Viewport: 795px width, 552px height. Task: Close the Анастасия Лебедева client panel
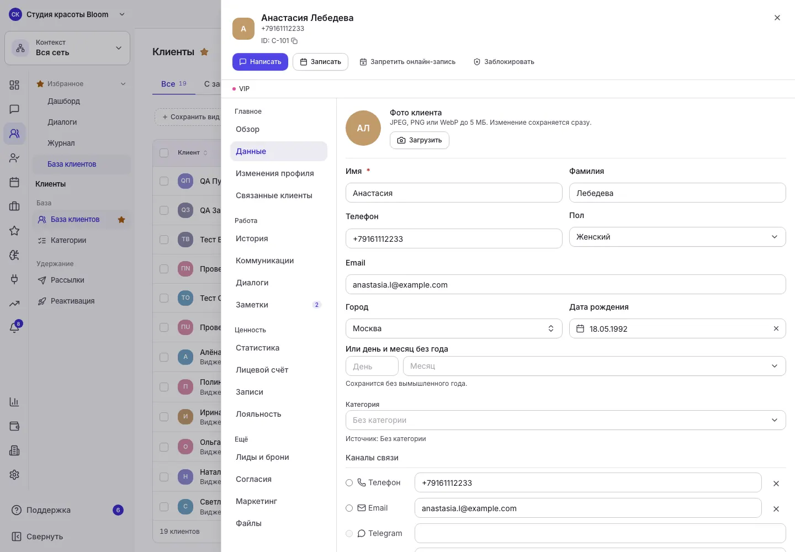(x=777, y=18)
